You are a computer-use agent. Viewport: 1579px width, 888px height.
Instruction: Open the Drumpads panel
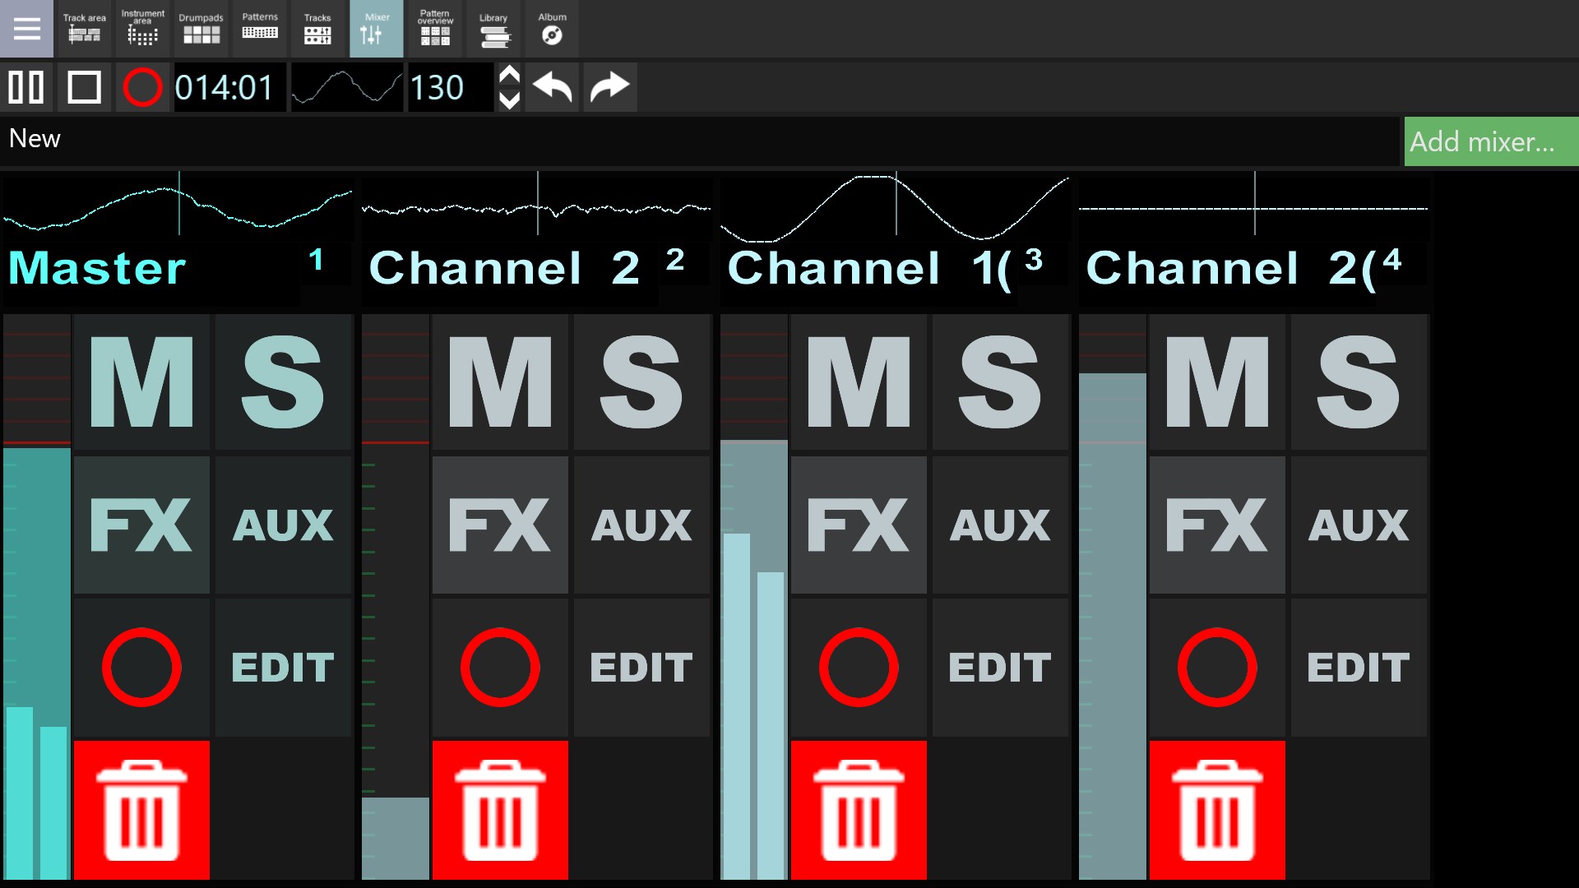201,29
